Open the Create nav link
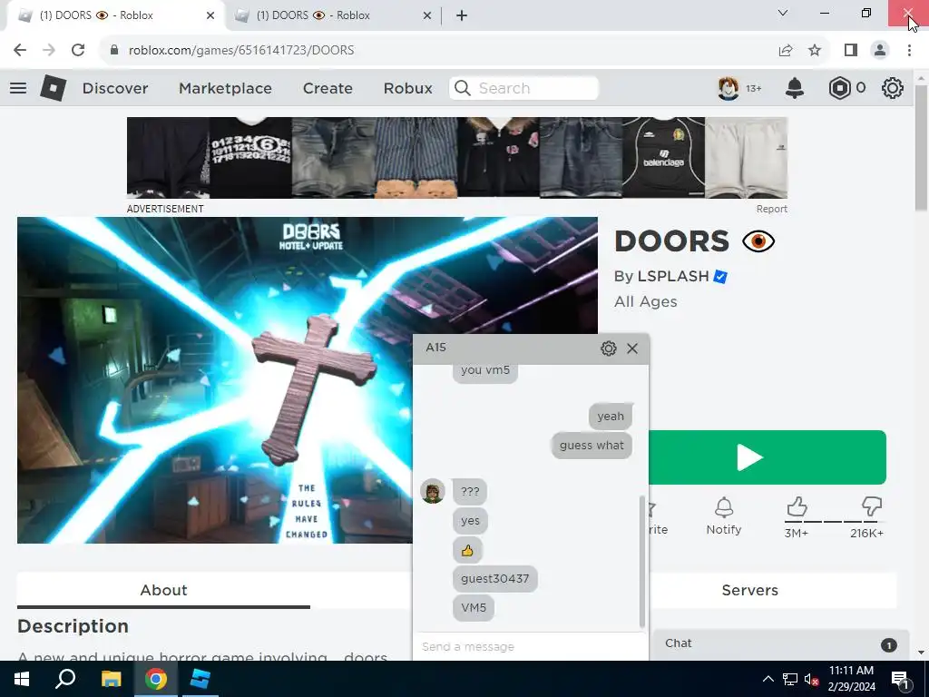Screen dimensions: 929x697 pyautogui.click(x=328, y=88)
